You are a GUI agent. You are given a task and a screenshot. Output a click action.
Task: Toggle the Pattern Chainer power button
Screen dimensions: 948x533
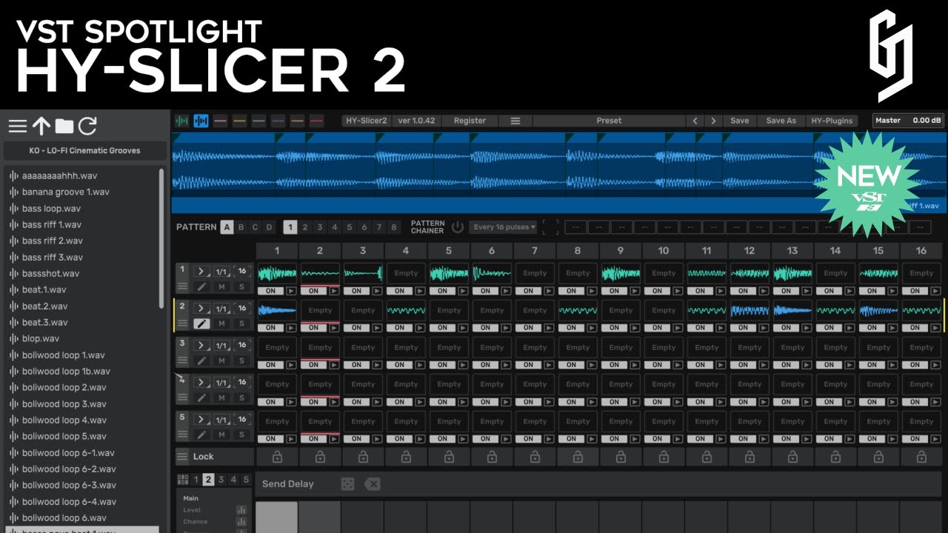[x=457, y=227]
